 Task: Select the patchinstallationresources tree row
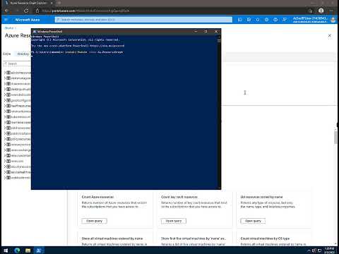point(17,133)
